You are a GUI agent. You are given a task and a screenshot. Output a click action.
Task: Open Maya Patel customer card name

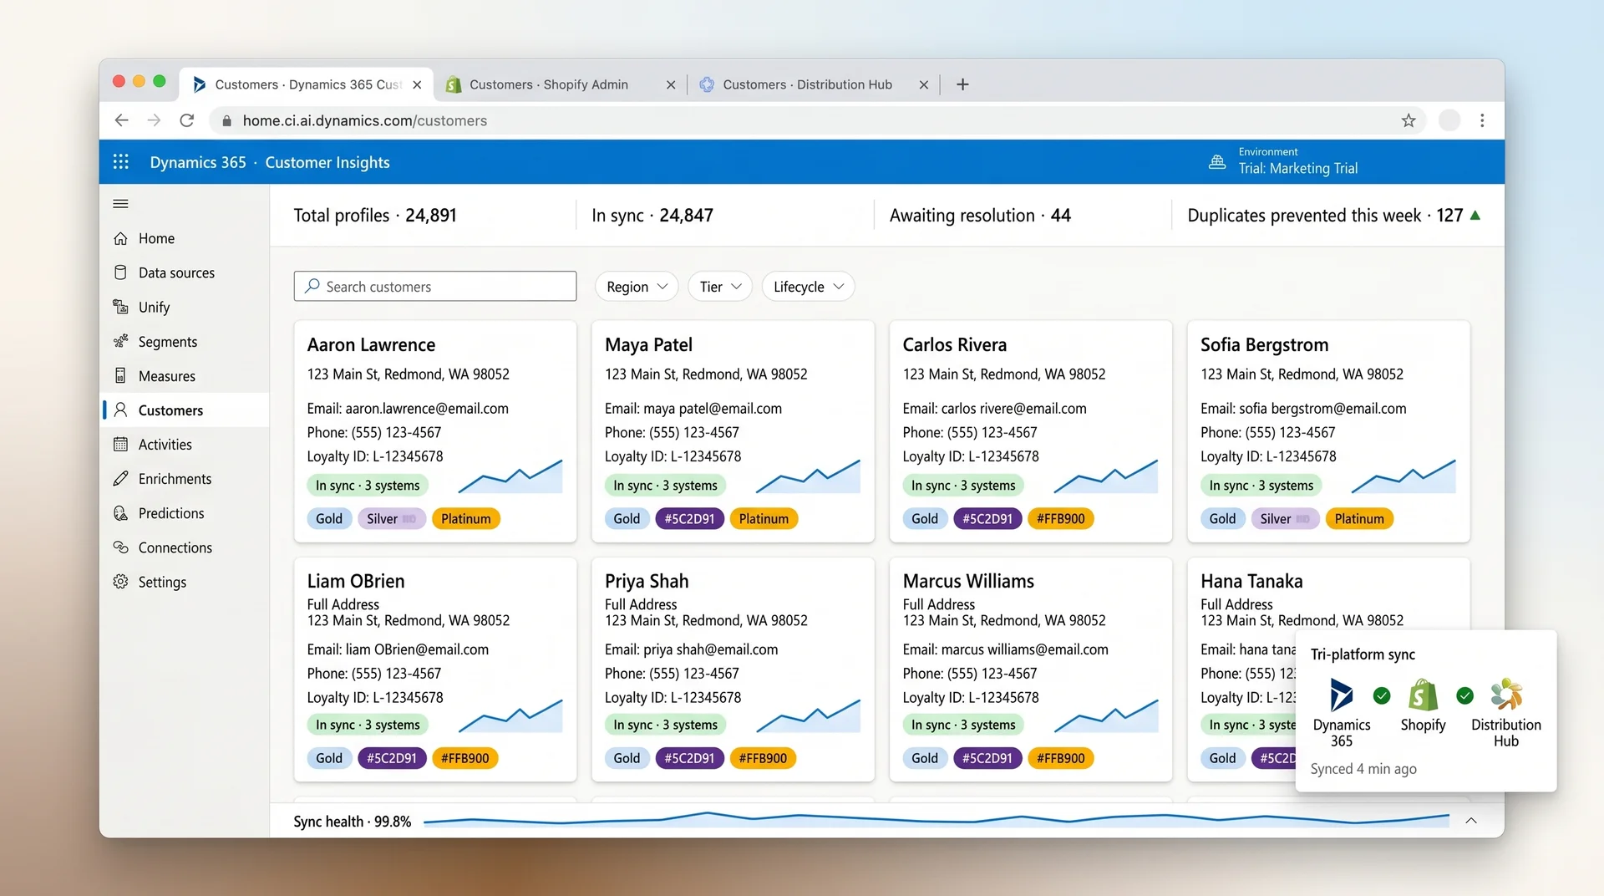pos(648,344)
